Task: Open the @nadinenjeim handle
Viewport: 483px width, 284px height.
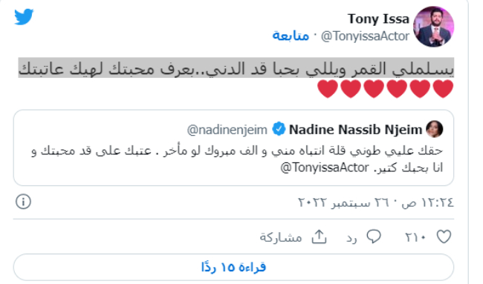Action: click(227, 130)
